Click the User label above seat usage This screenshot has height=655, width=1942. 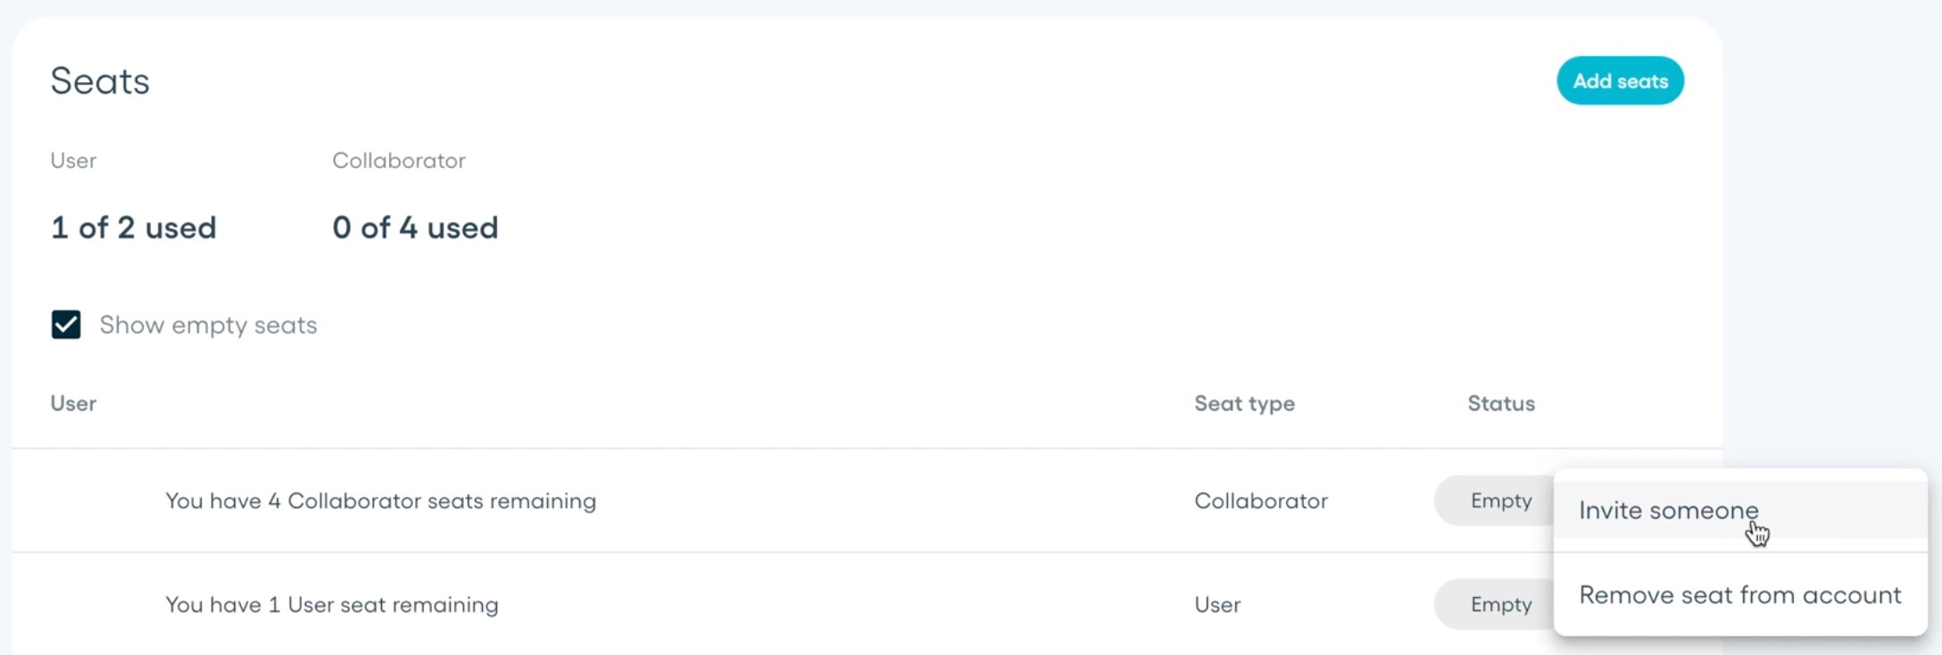(x=73, y=161)
